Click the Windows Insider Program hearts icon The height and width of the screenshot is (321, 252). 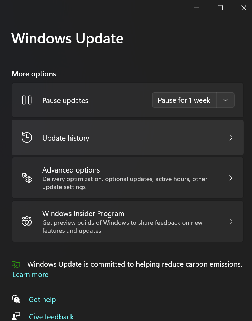[x=27, y=221]
